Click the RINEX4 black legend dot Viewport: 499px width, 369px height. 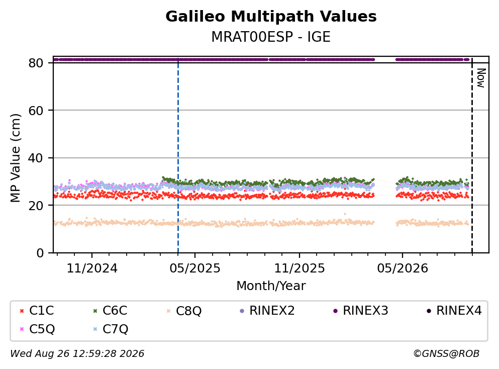429,311
